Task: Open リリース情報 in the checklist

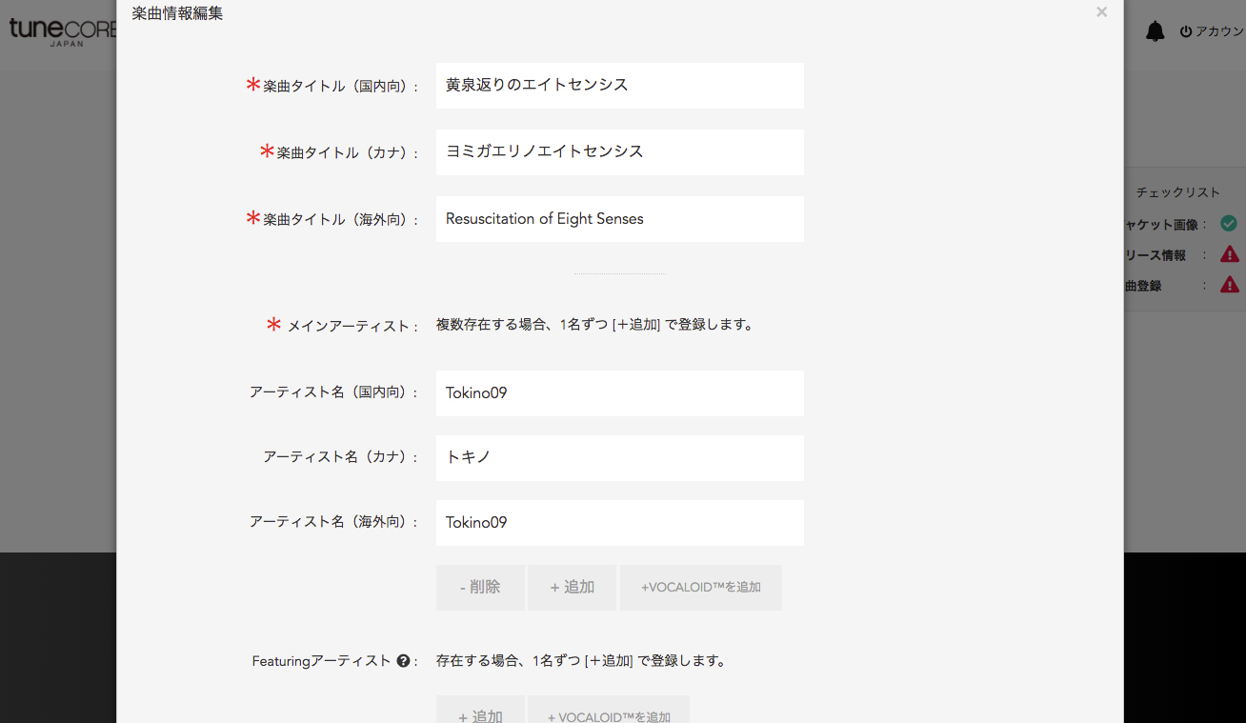Action: 1156,255
